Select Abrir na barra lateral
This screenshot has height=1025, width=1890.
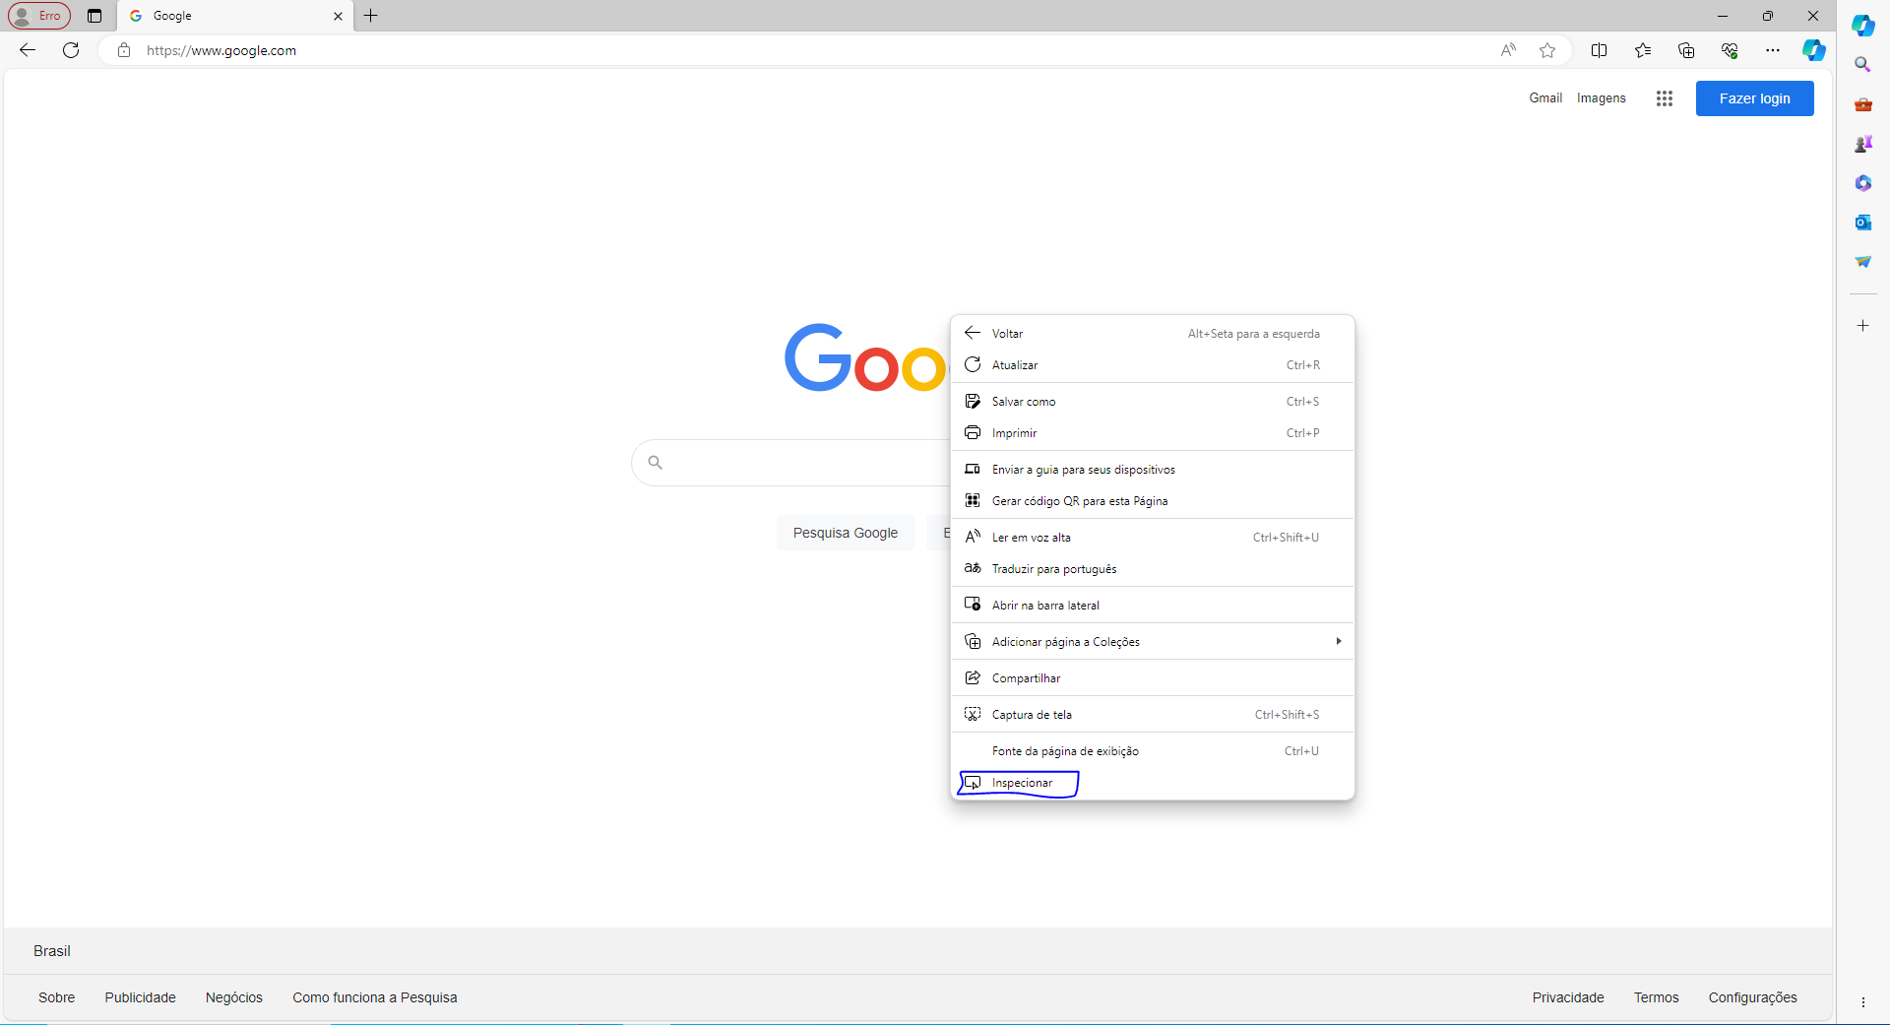pos(1153,606)
